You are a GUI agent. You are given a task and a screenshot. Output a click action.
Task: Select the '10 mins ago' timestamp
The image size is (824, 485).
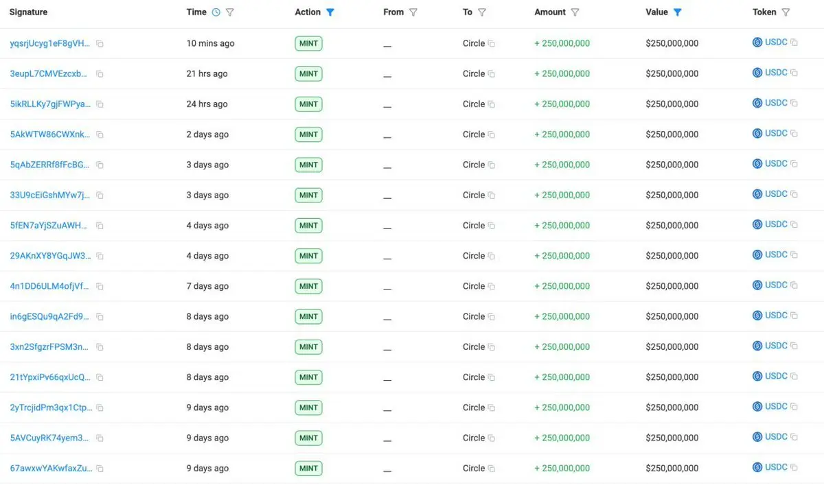click(x=210, y=43)
